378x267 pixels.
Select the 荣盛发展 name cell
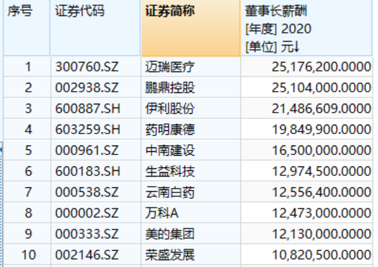[191, 255]
